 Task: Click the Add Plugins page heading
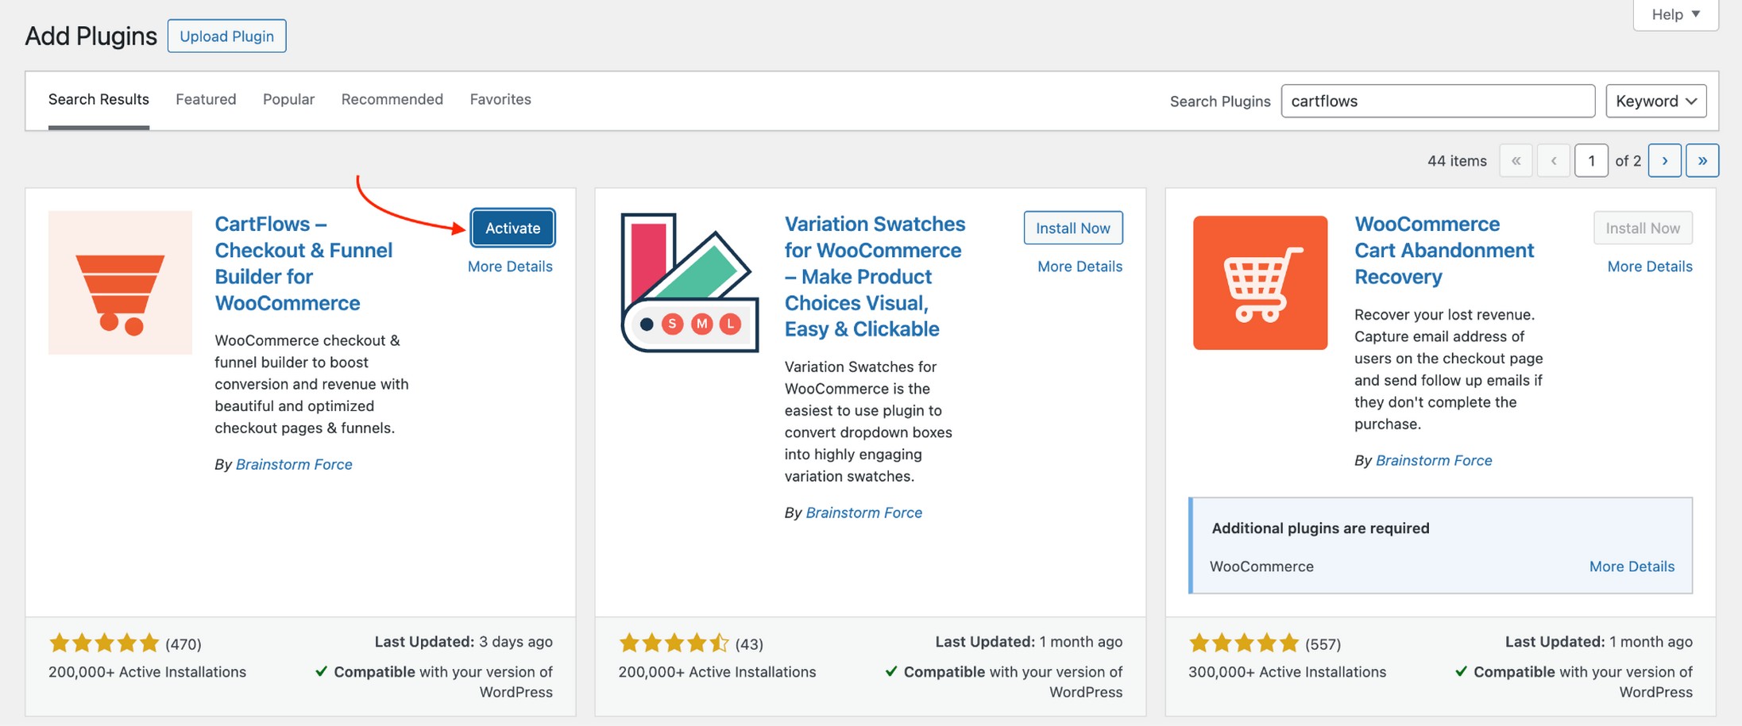coord(91,36)
